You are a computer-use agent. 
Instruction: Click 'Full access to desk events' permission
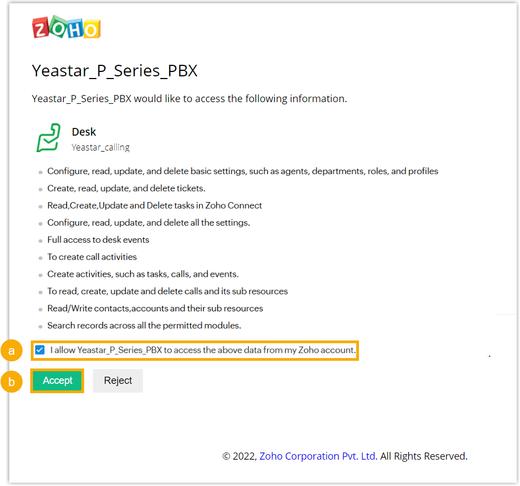coord(98,239)
